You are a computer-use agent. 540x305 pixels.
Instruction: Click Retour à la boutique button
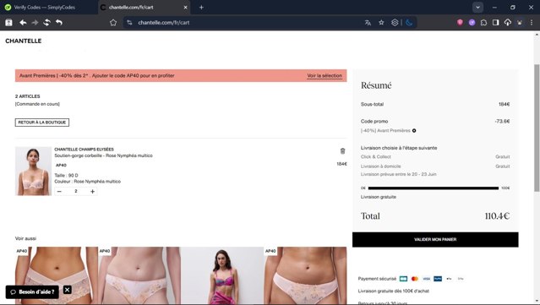click(42, 123)
